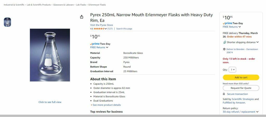The width and height of the screenshot is (266, 117).
Task: Click the share icon above product image
Action: click(x=82, y=17)
